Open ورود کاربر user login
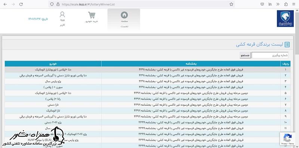The image size is (299, 148). point(62,19)
